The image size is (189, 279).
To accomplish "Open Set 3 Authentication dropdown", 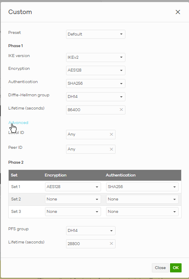I will (142, 212).
